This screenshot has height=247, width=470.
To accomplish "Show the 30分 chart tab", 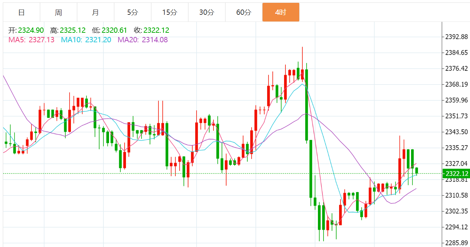I will 207,12.
